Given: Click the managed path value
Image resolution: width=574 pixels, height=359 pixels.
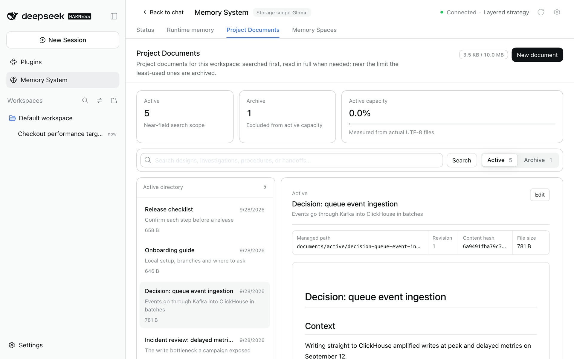Looking at the screenshot, I should (358, 247).
